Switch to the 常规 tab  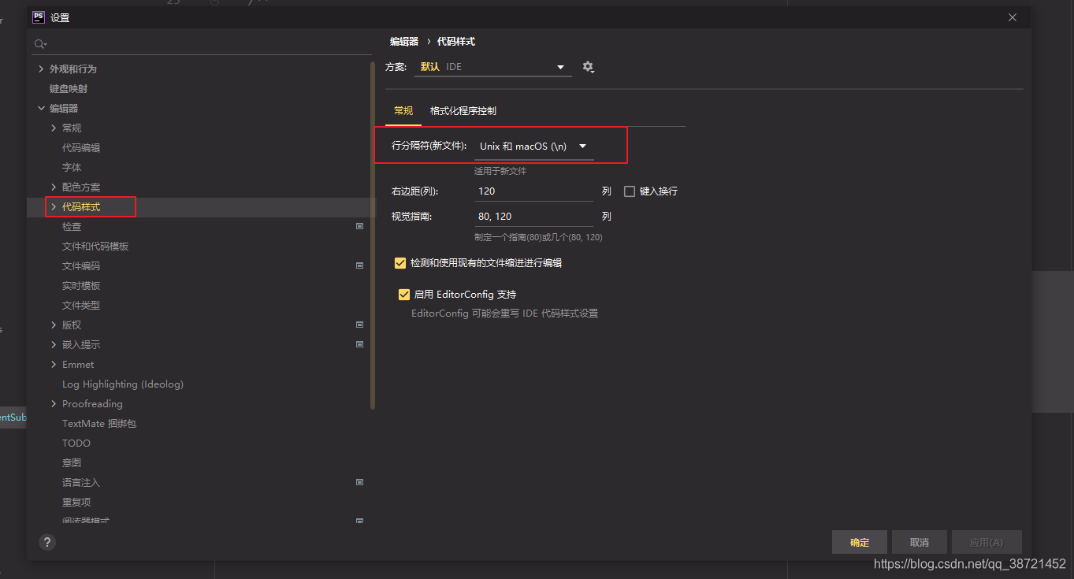click(403, 111)
